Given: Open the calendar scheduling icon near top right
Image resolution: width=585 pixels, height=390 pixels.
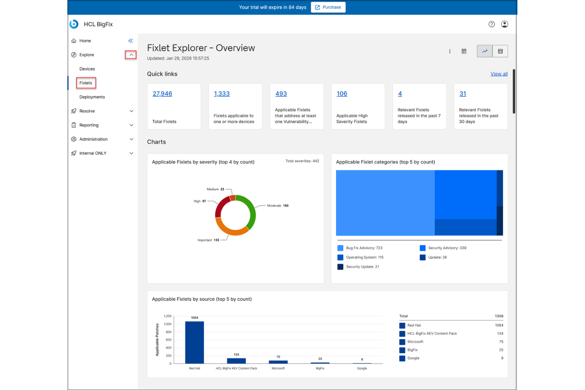Looking at the screenshot, I should click(x=464, y=51).
